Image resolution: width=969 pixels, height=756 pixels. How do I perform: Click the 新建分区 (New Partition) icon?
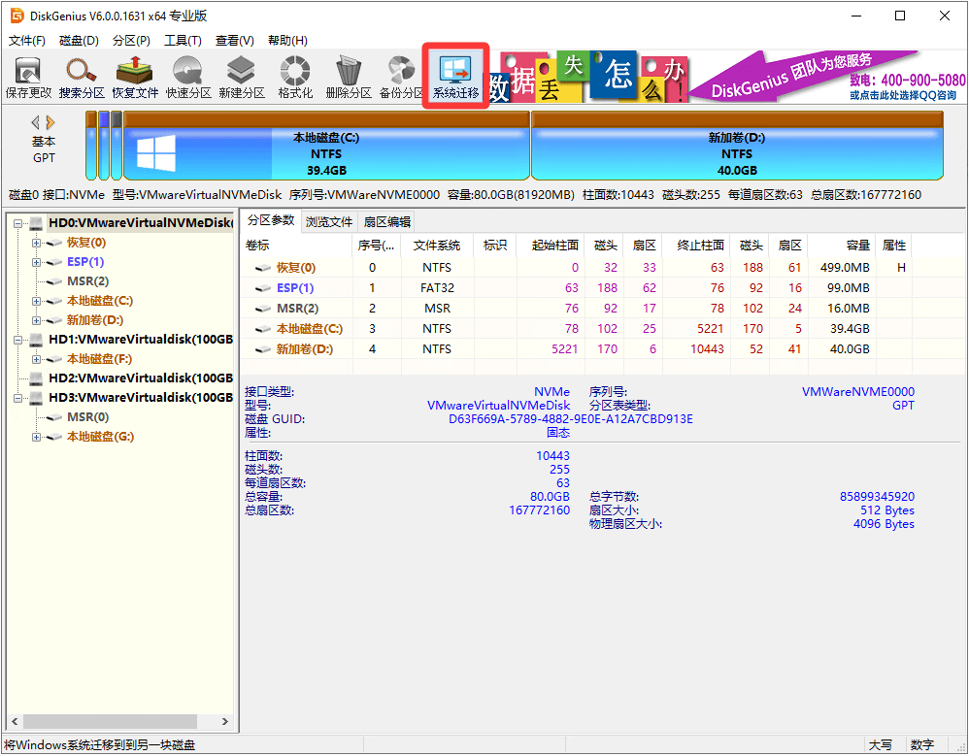240,75
